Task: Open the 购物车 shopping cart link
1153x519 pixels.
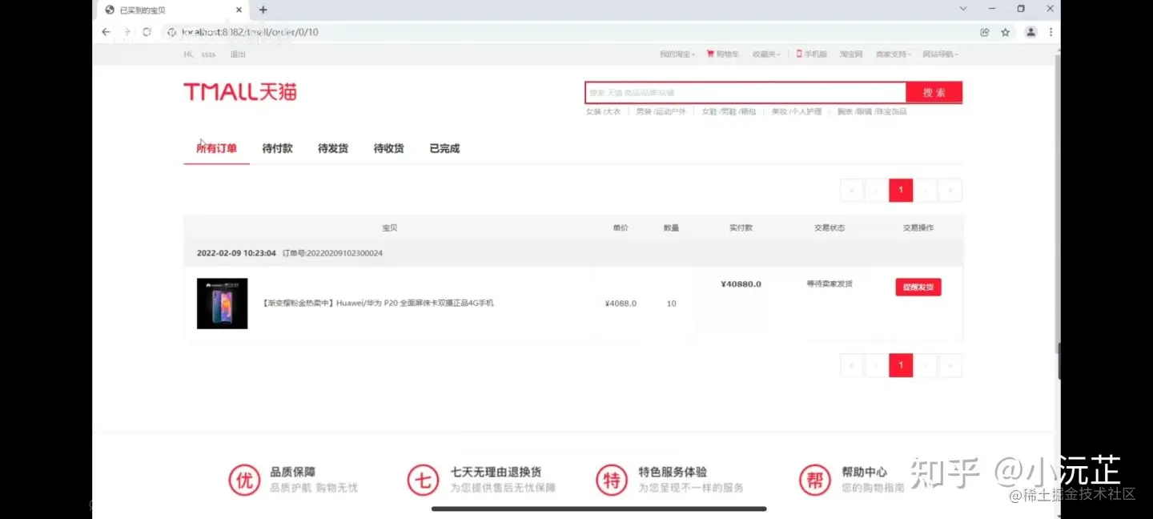Action: (x=723, y=54)
